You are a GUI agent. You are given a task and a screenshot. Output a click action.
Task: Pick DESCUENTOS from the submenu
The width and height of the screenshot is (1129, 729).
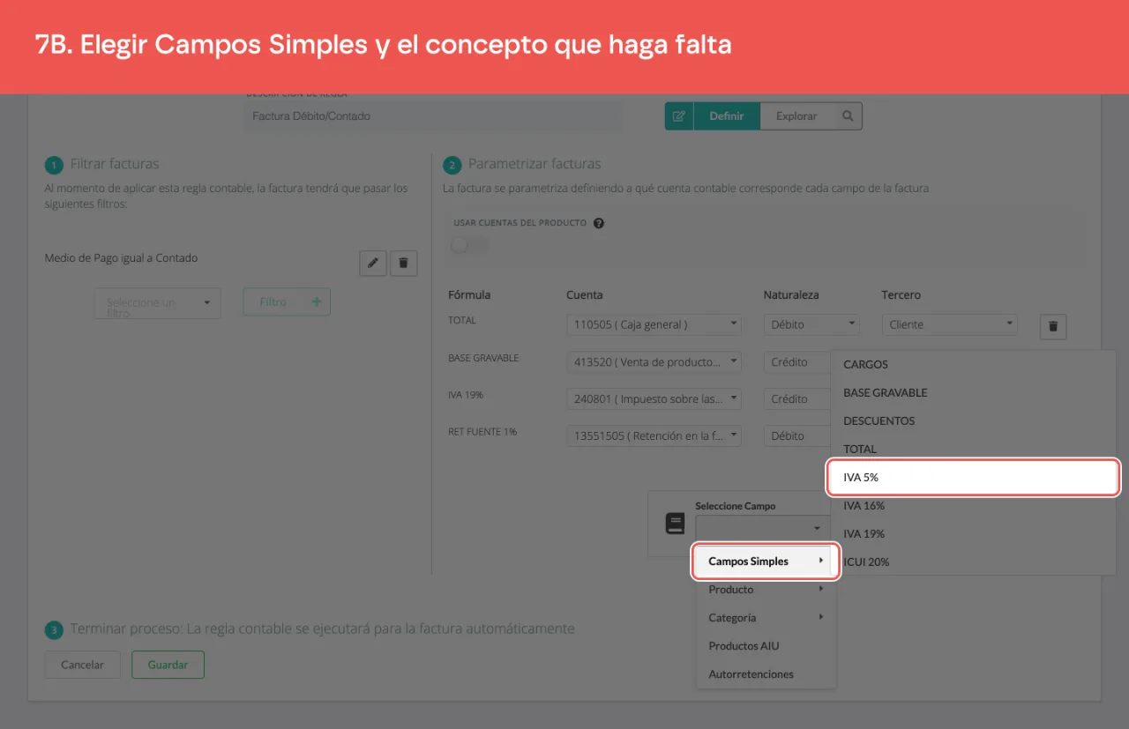(x=974, y=420)
